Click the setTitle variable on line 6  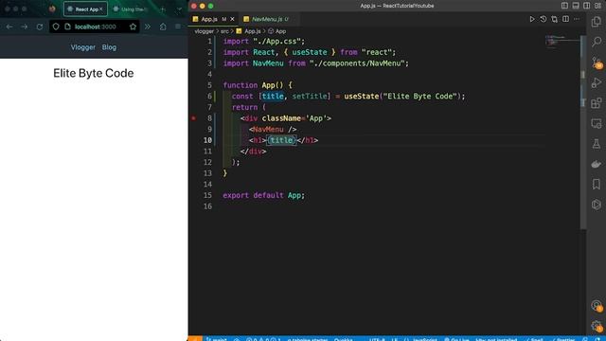[x=310, y=97]
